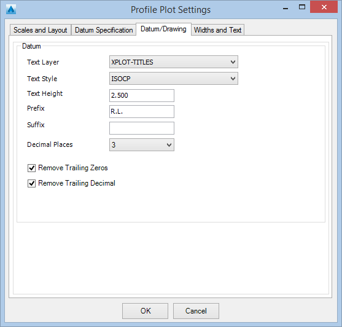Close the dialog with the red X
This screenshot has height=327, width=342.
pyautogui.click(x=324, y=7)
